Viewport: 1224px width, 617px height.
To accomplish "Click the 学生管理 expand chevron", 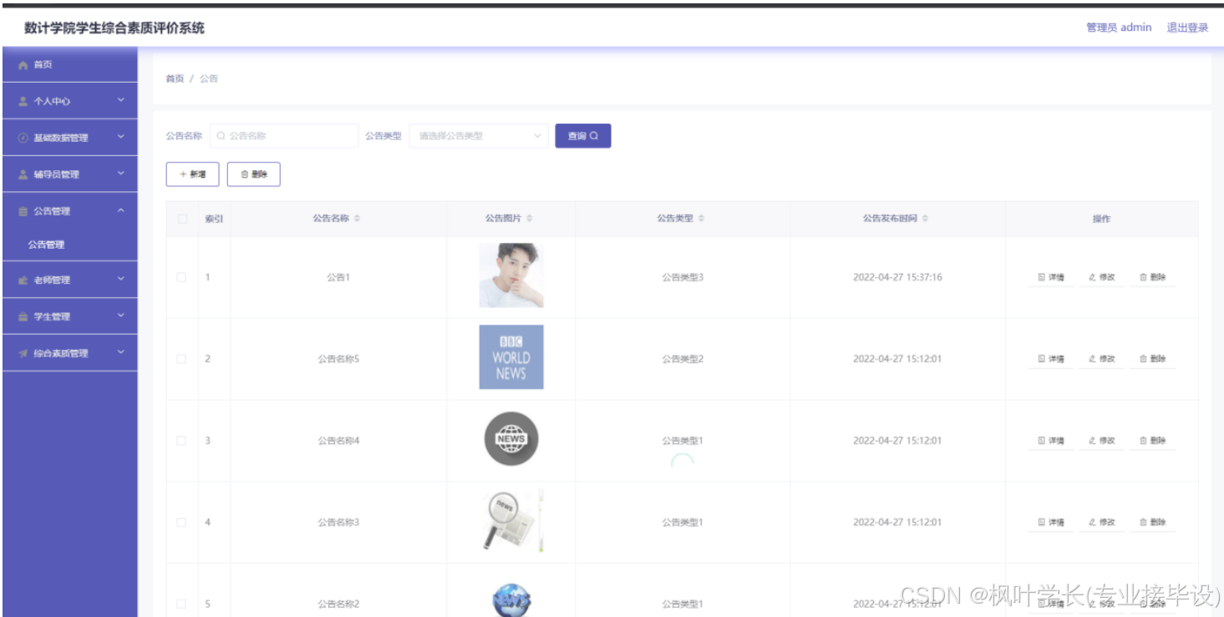I will (120, 316).
